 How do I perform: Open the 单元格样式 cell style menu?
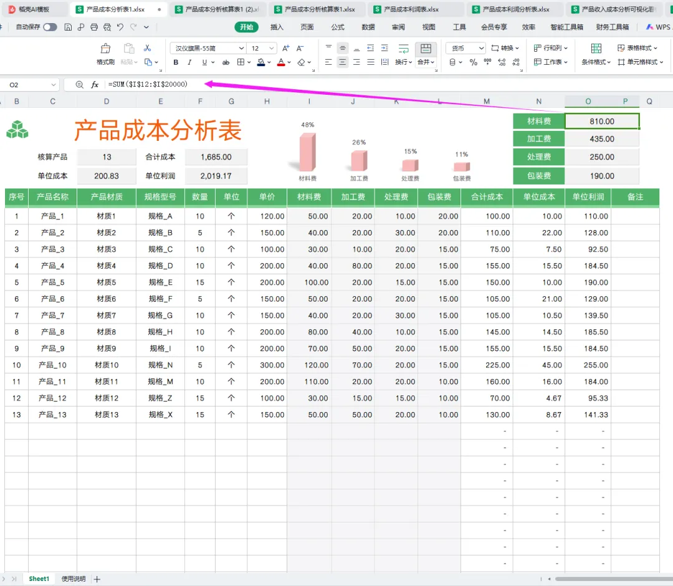(x=641, y=62)
